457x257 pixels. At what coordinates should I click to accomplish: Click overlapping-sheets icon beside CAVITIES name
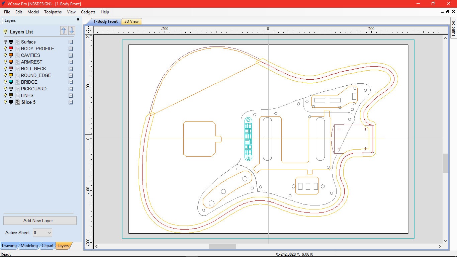click(x=17, y=56)
